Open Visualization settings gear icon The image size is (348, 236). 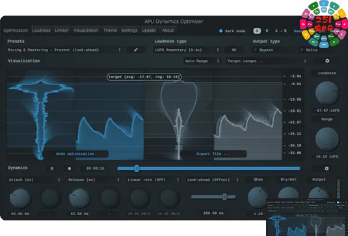[327, 60]
